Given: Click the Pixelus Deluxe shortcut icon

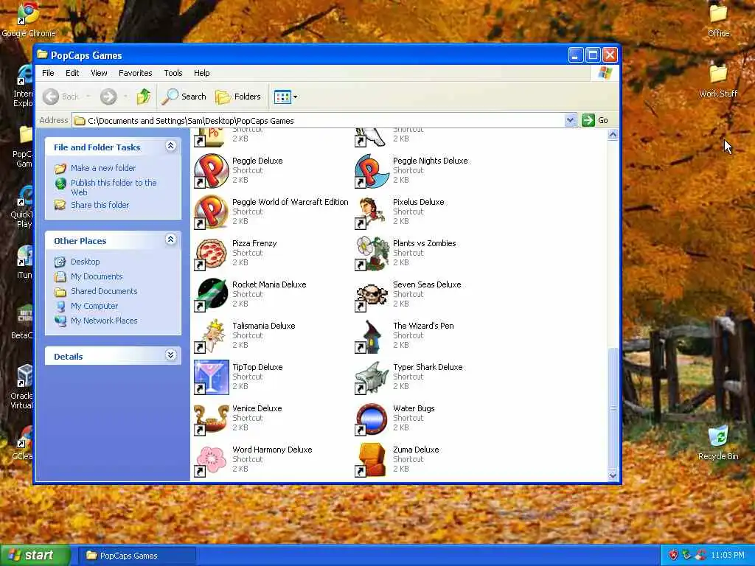Looking at the screenshot, I should click(x=372, y=212).
